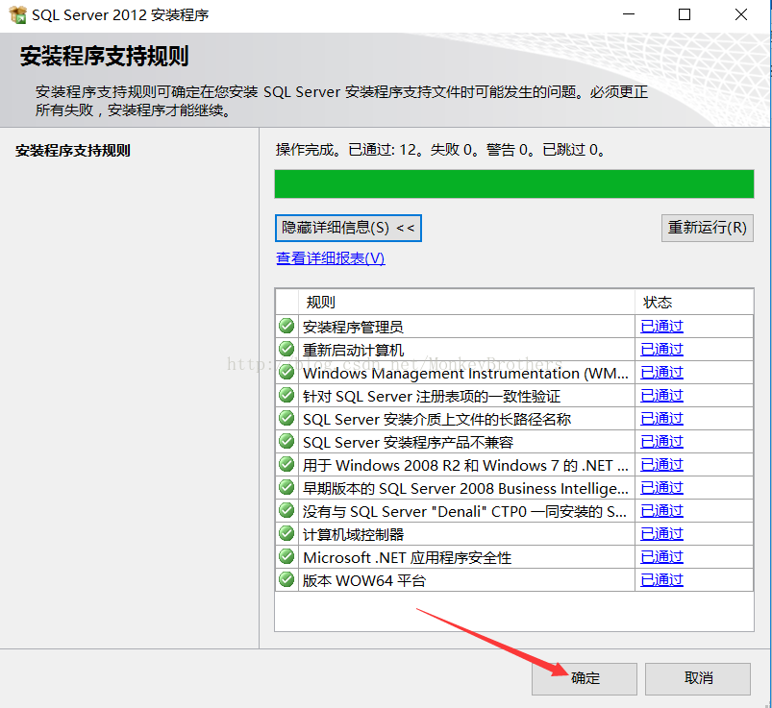The width and height of the screenshot is (772, 708).
Task: Open 已通过 link for Windows Management Instrumentation
Action: [661, 373]
